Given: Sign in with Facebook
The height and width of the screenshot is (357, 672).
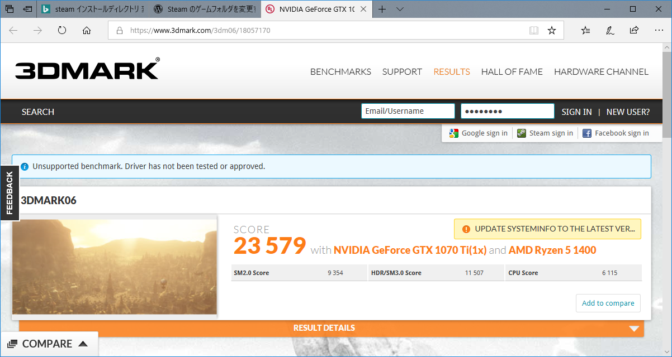Looking at the screenshot, I should pos(616,133).
